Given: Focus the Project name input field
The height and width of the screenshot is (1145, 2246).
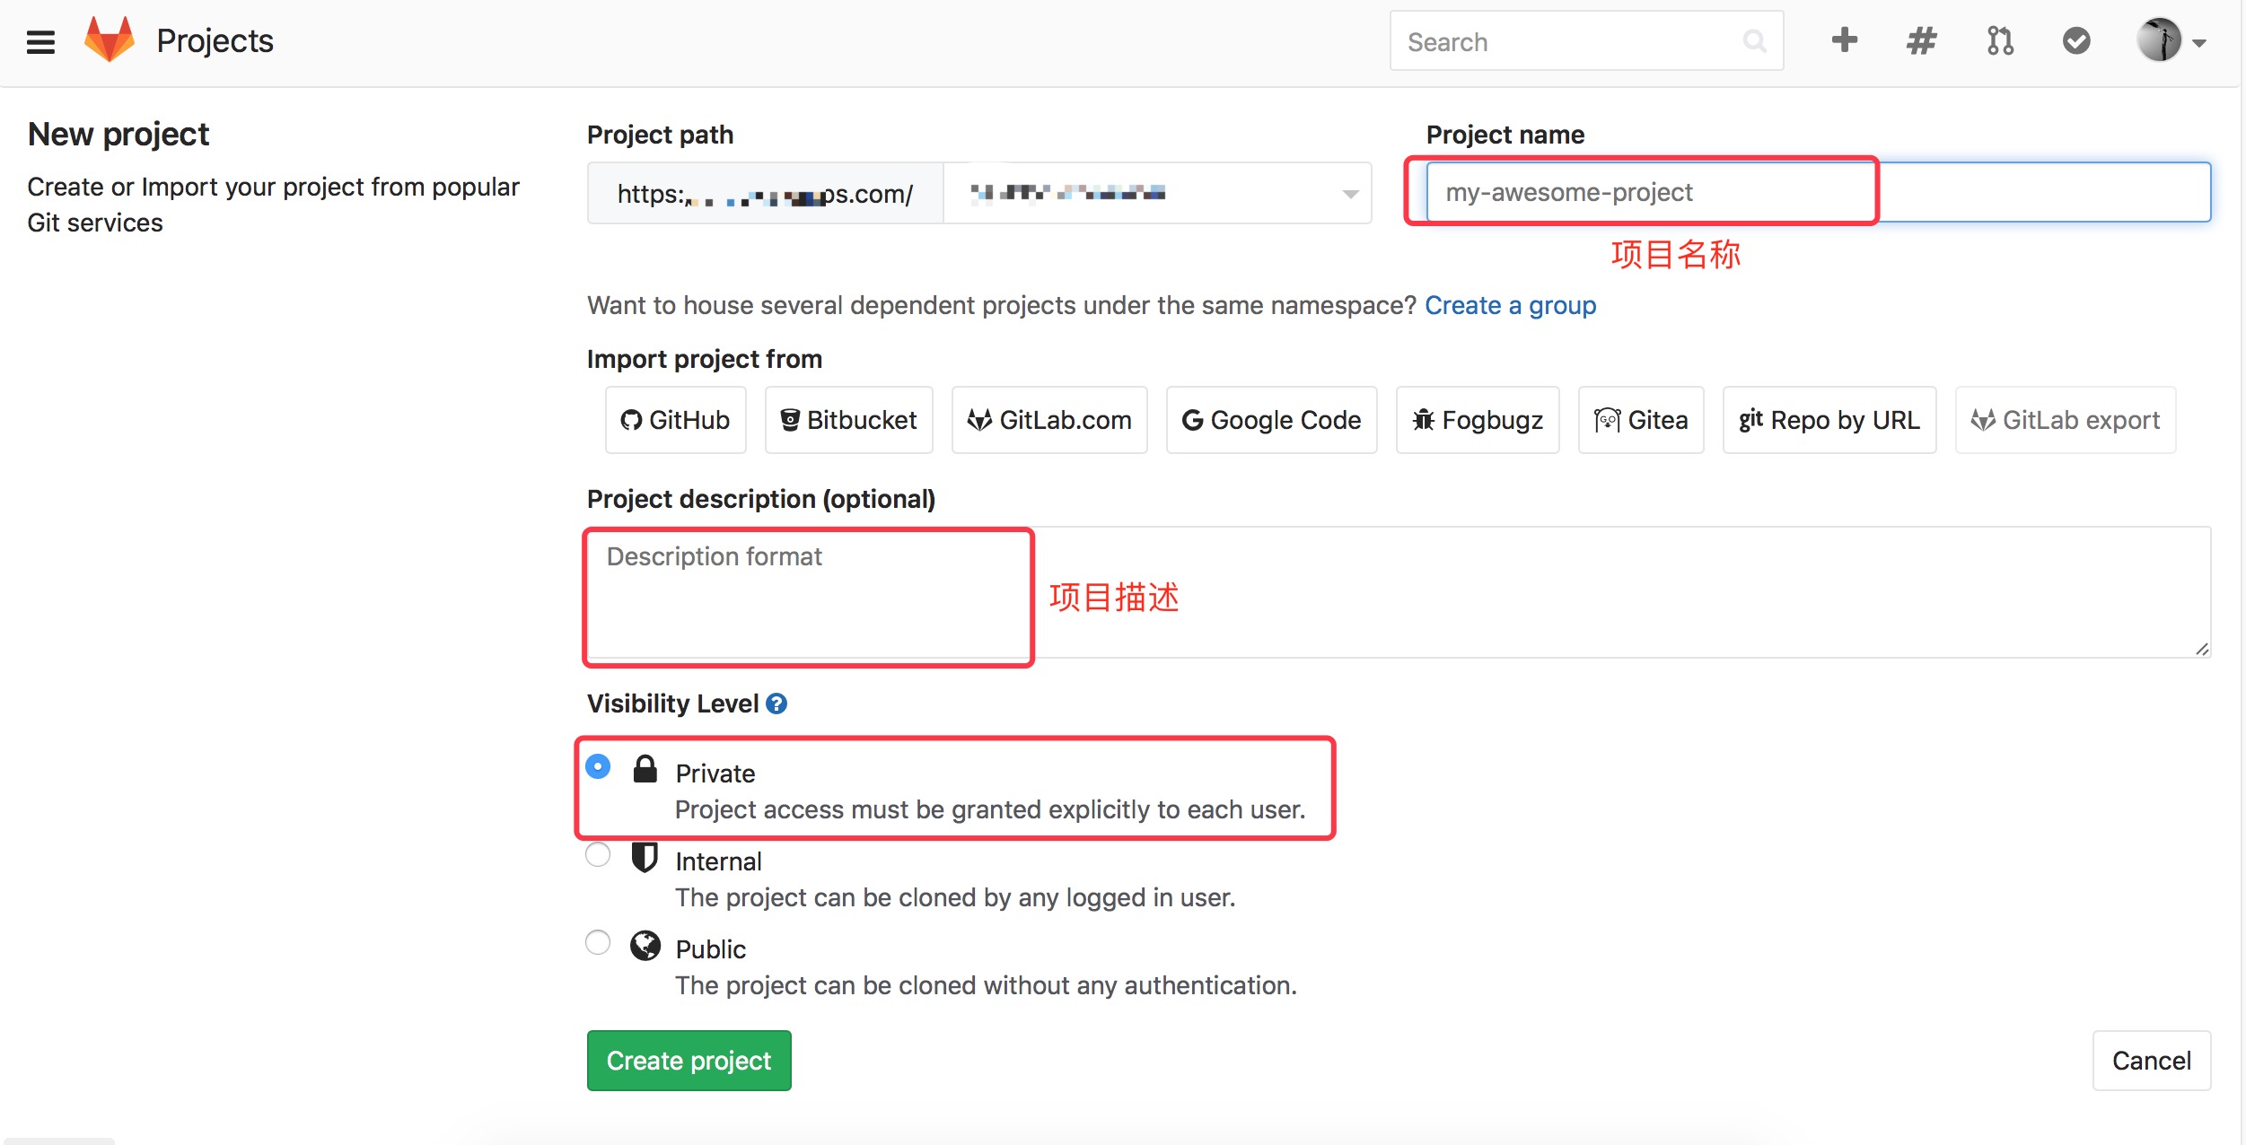Looking at the screenshot, I should pos(1818,192).
